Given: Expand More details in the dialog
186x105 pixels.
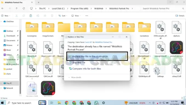Looking at the screenshot, I should pos(75,78).
